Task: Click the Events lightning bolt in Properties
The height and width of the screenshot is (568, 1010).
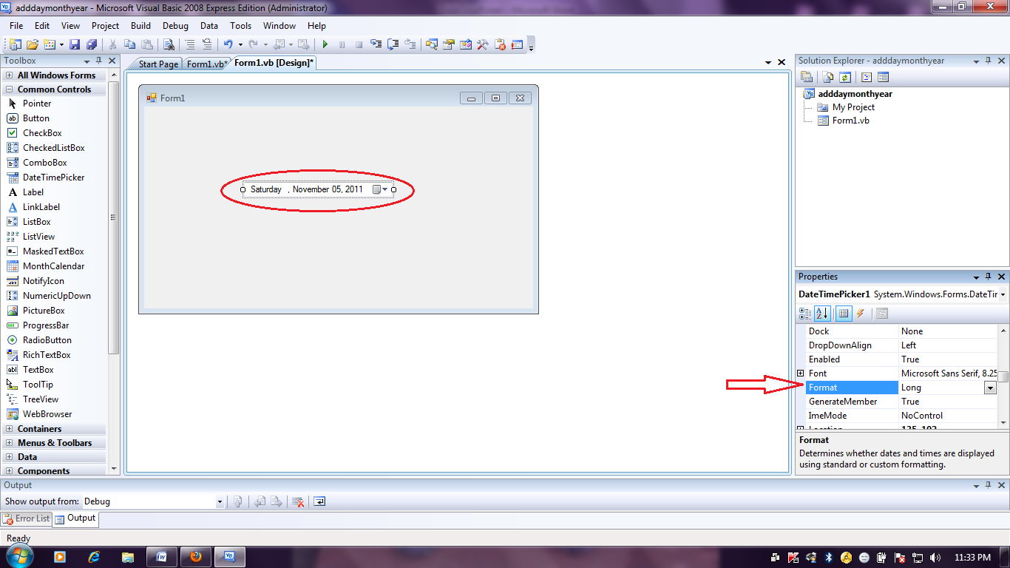Action: point(861,313)
